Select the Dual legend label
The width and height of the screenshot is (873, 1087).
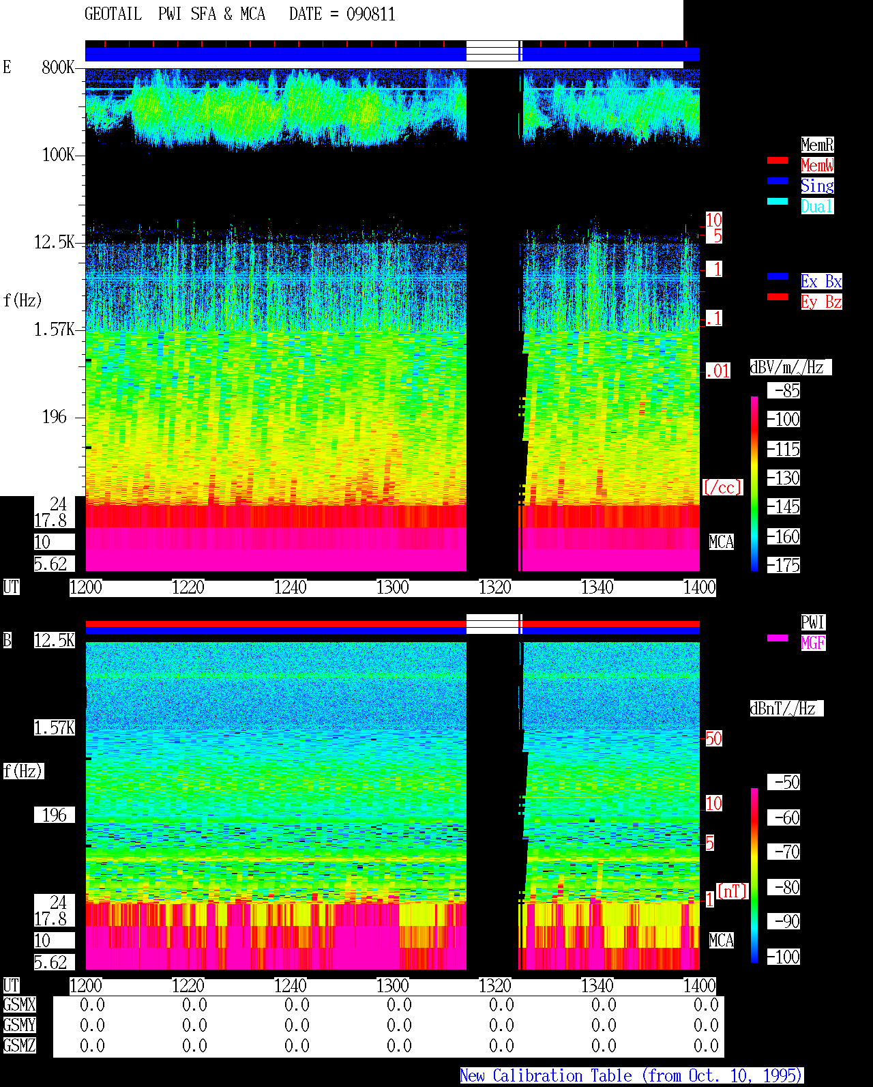(x=817, y=206)
